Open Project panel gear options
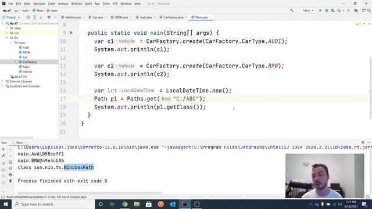Image resolution: width=372 pixels, height=209 pixels. point(49,17)
